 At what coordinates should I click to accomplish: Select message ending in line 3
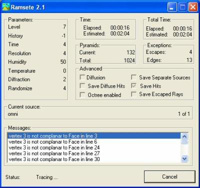coord(94,136)
